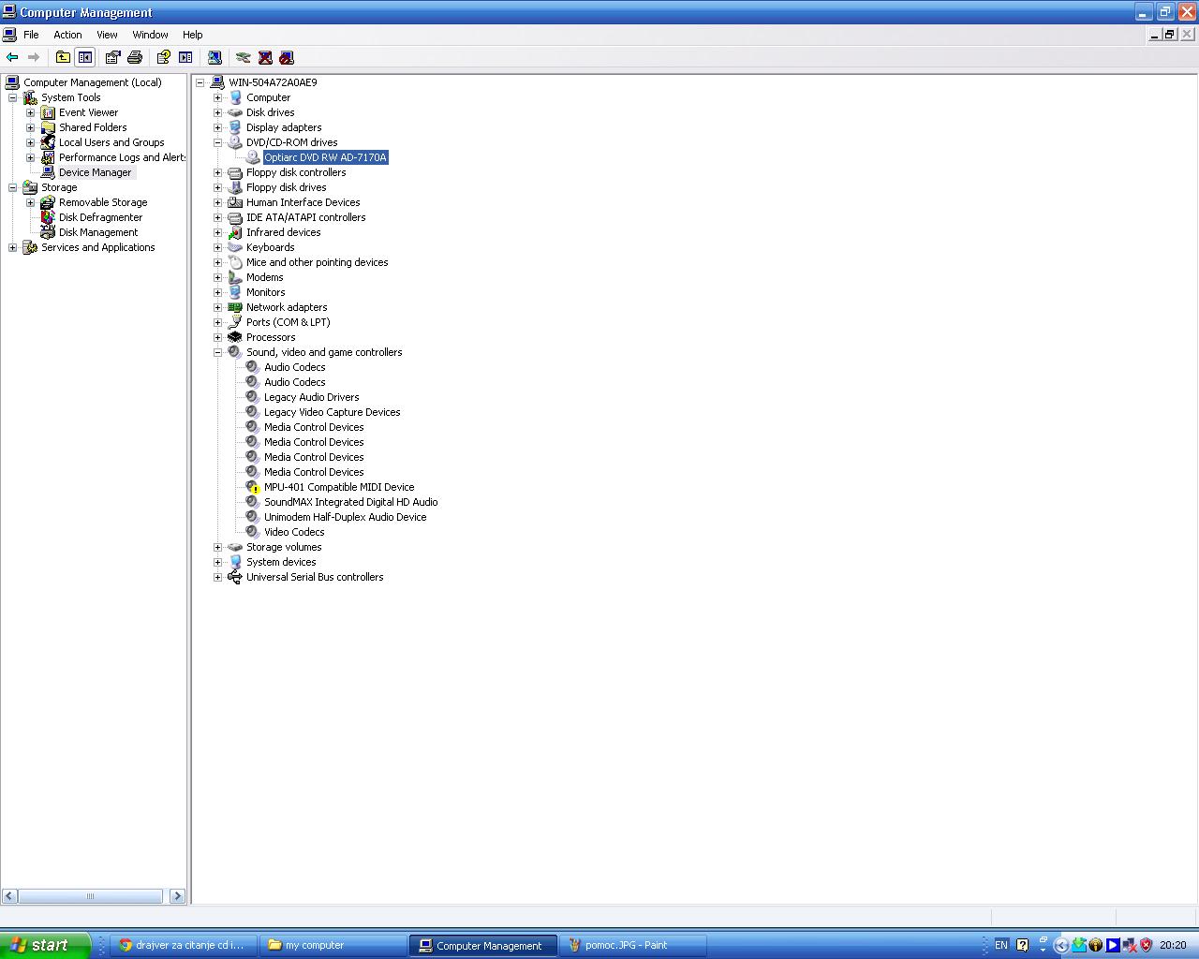Click the Back arrow in the toolbar
The width and height of the screenshot is (1199, 959).
coord(12,57)
